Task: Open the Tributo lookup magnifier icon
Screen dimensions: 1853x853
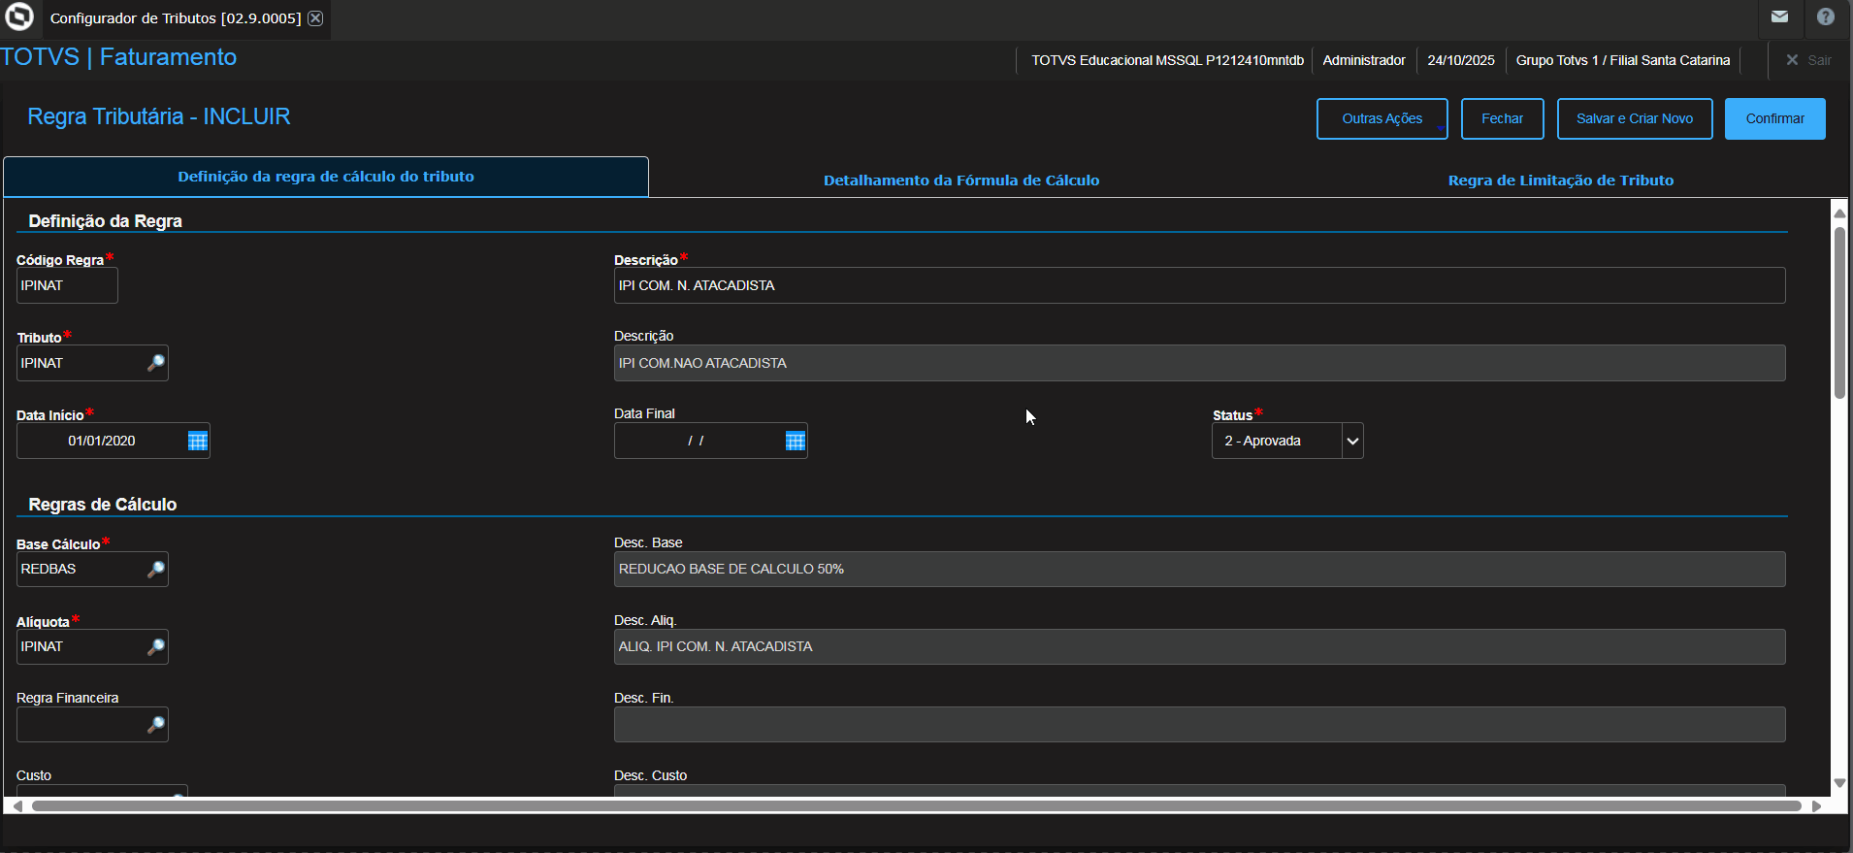Action: pyautogui.click(x=155, y=363)
